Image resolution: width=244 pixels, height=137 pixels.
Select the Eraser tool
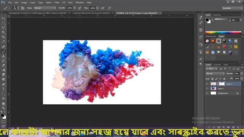click(3, 65)
